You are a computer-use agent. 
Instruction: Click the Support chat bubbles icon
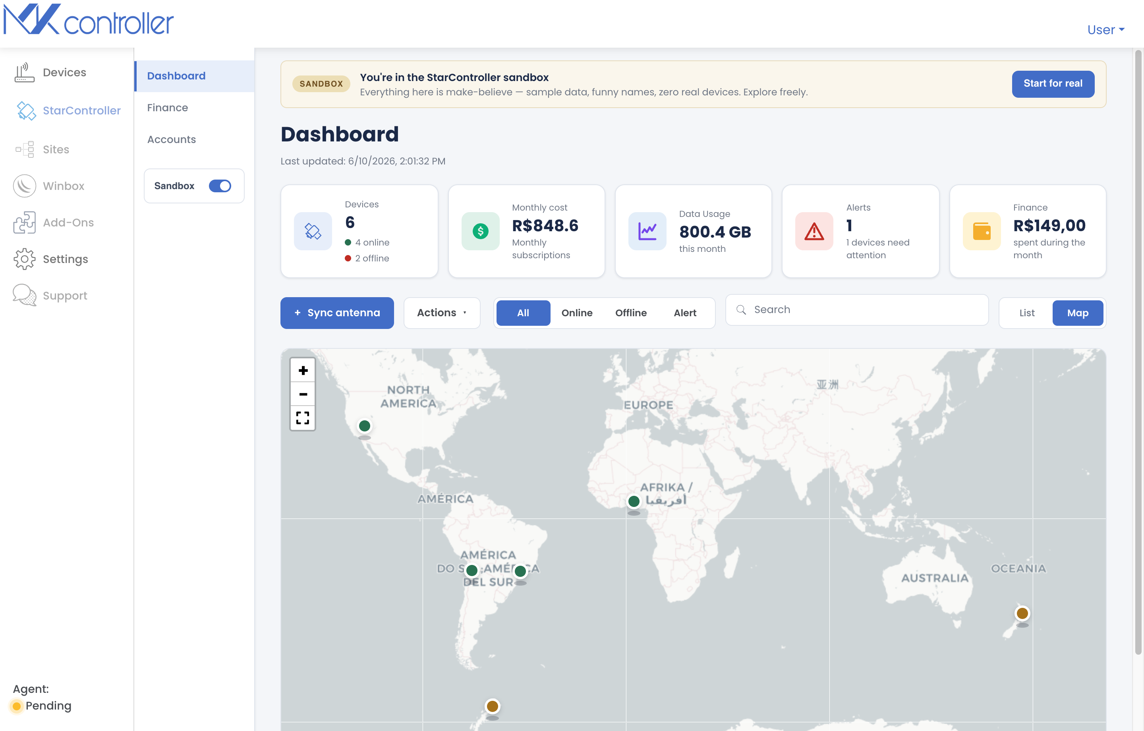(x=24, y=295)
